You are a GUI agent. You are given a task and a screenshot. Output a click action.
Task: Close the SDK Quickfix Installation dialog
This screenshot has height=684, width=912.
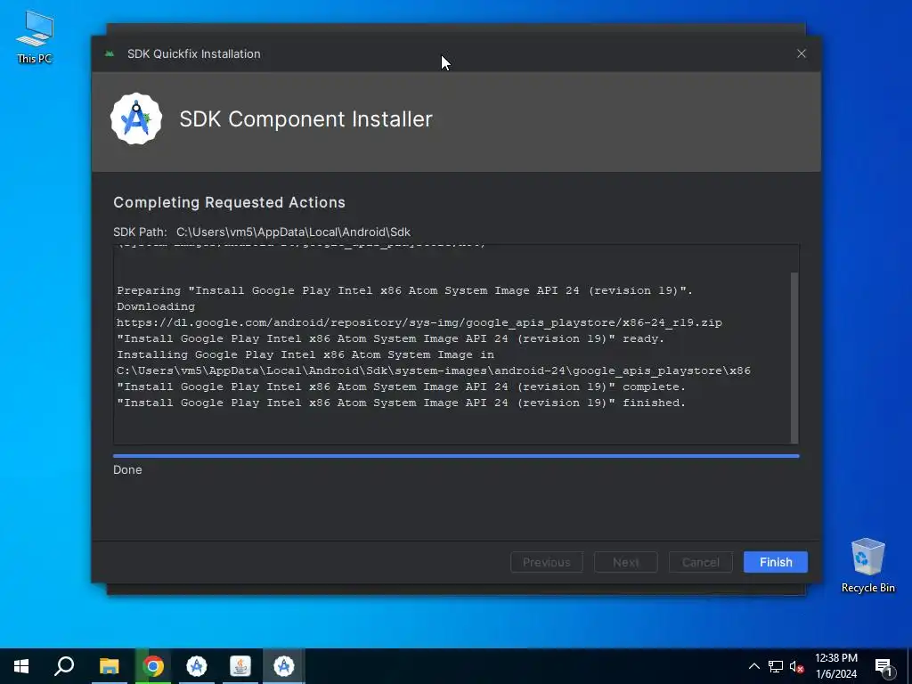tap(802, 53)
